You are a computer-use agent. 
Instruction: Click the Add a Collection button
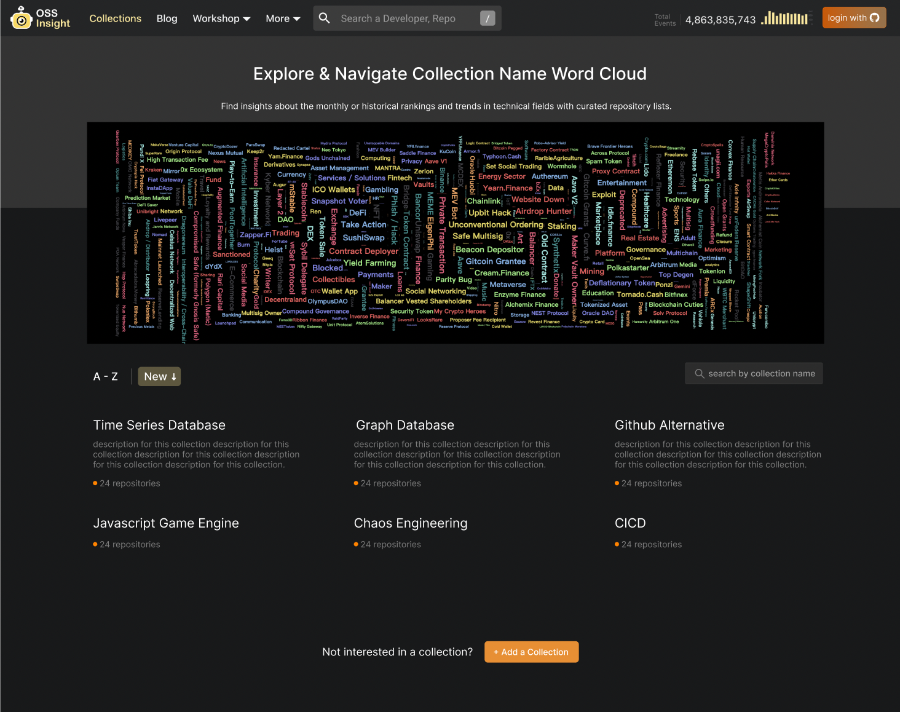(x=532, y=652)
